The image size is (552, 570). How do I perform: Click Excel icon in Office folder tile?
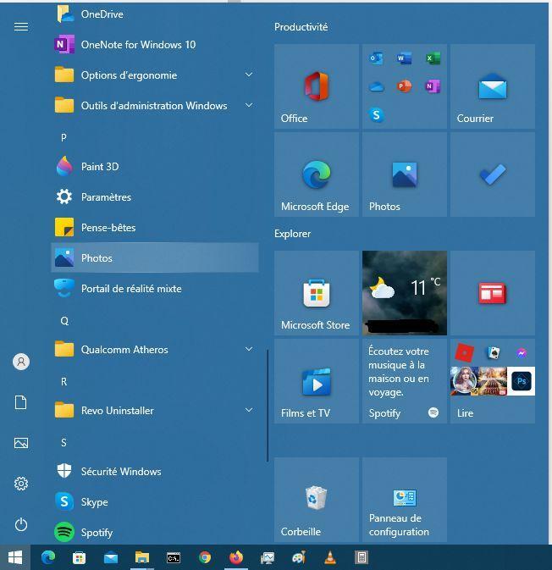point(433,58)
